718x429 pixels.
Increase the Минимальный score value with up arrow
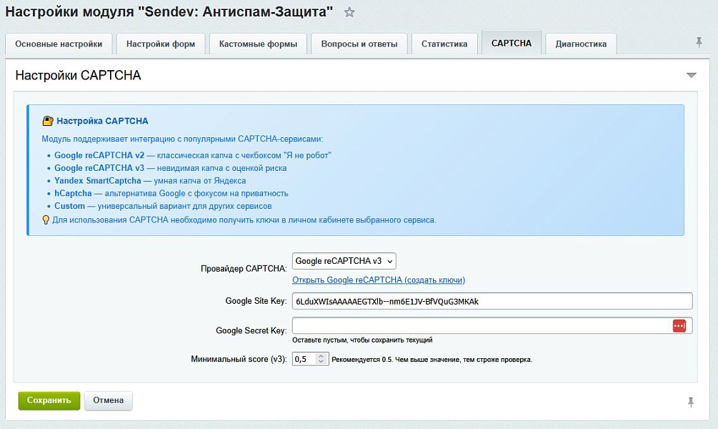(x=321, y=356)
